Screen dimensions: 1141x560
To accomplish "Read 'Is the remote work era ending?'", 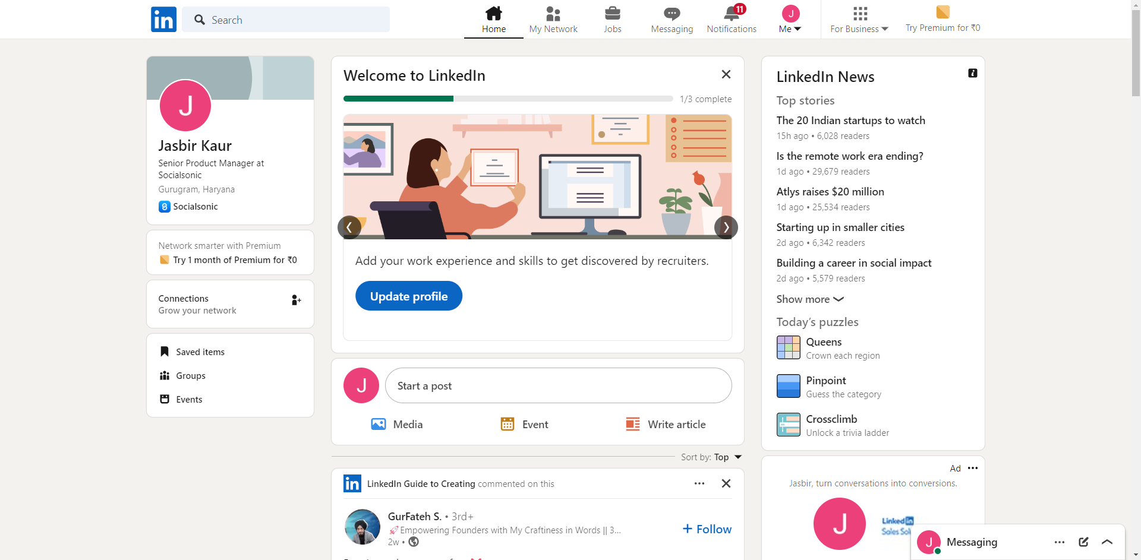I will (850, 156).
